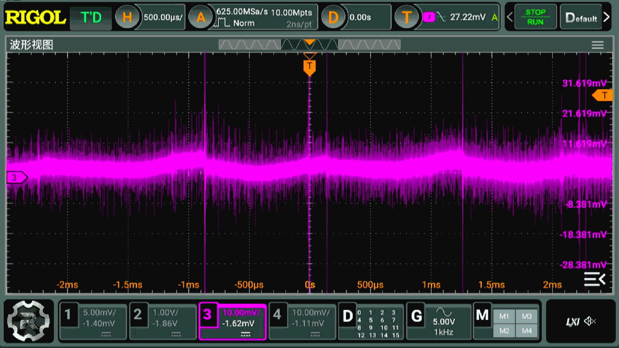Open the acquisition A settings icon
Screen dimensions: 619x348
pos(200,17)
